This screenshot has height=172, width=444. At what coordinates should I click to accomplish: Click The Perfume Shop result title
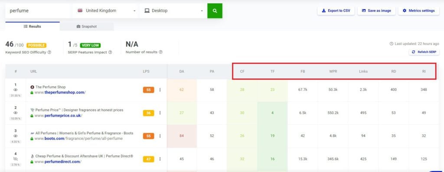click(x=50, y=87)
